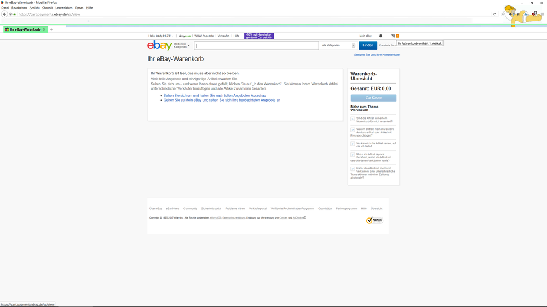The image size is (547, 307).
Task: Click the Finden search button
Action: [367, 45]
